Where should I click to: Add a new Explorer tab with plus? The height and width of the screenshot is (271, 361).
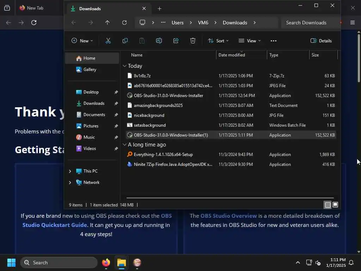click(x=160, y=9)
